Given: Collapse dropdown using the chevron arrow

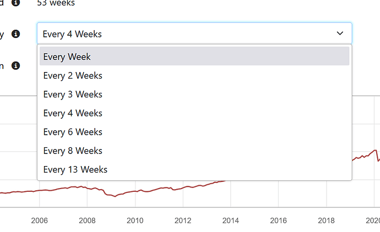Looking at the screenshot, I should pyautogui.click(x=340, y=33).
